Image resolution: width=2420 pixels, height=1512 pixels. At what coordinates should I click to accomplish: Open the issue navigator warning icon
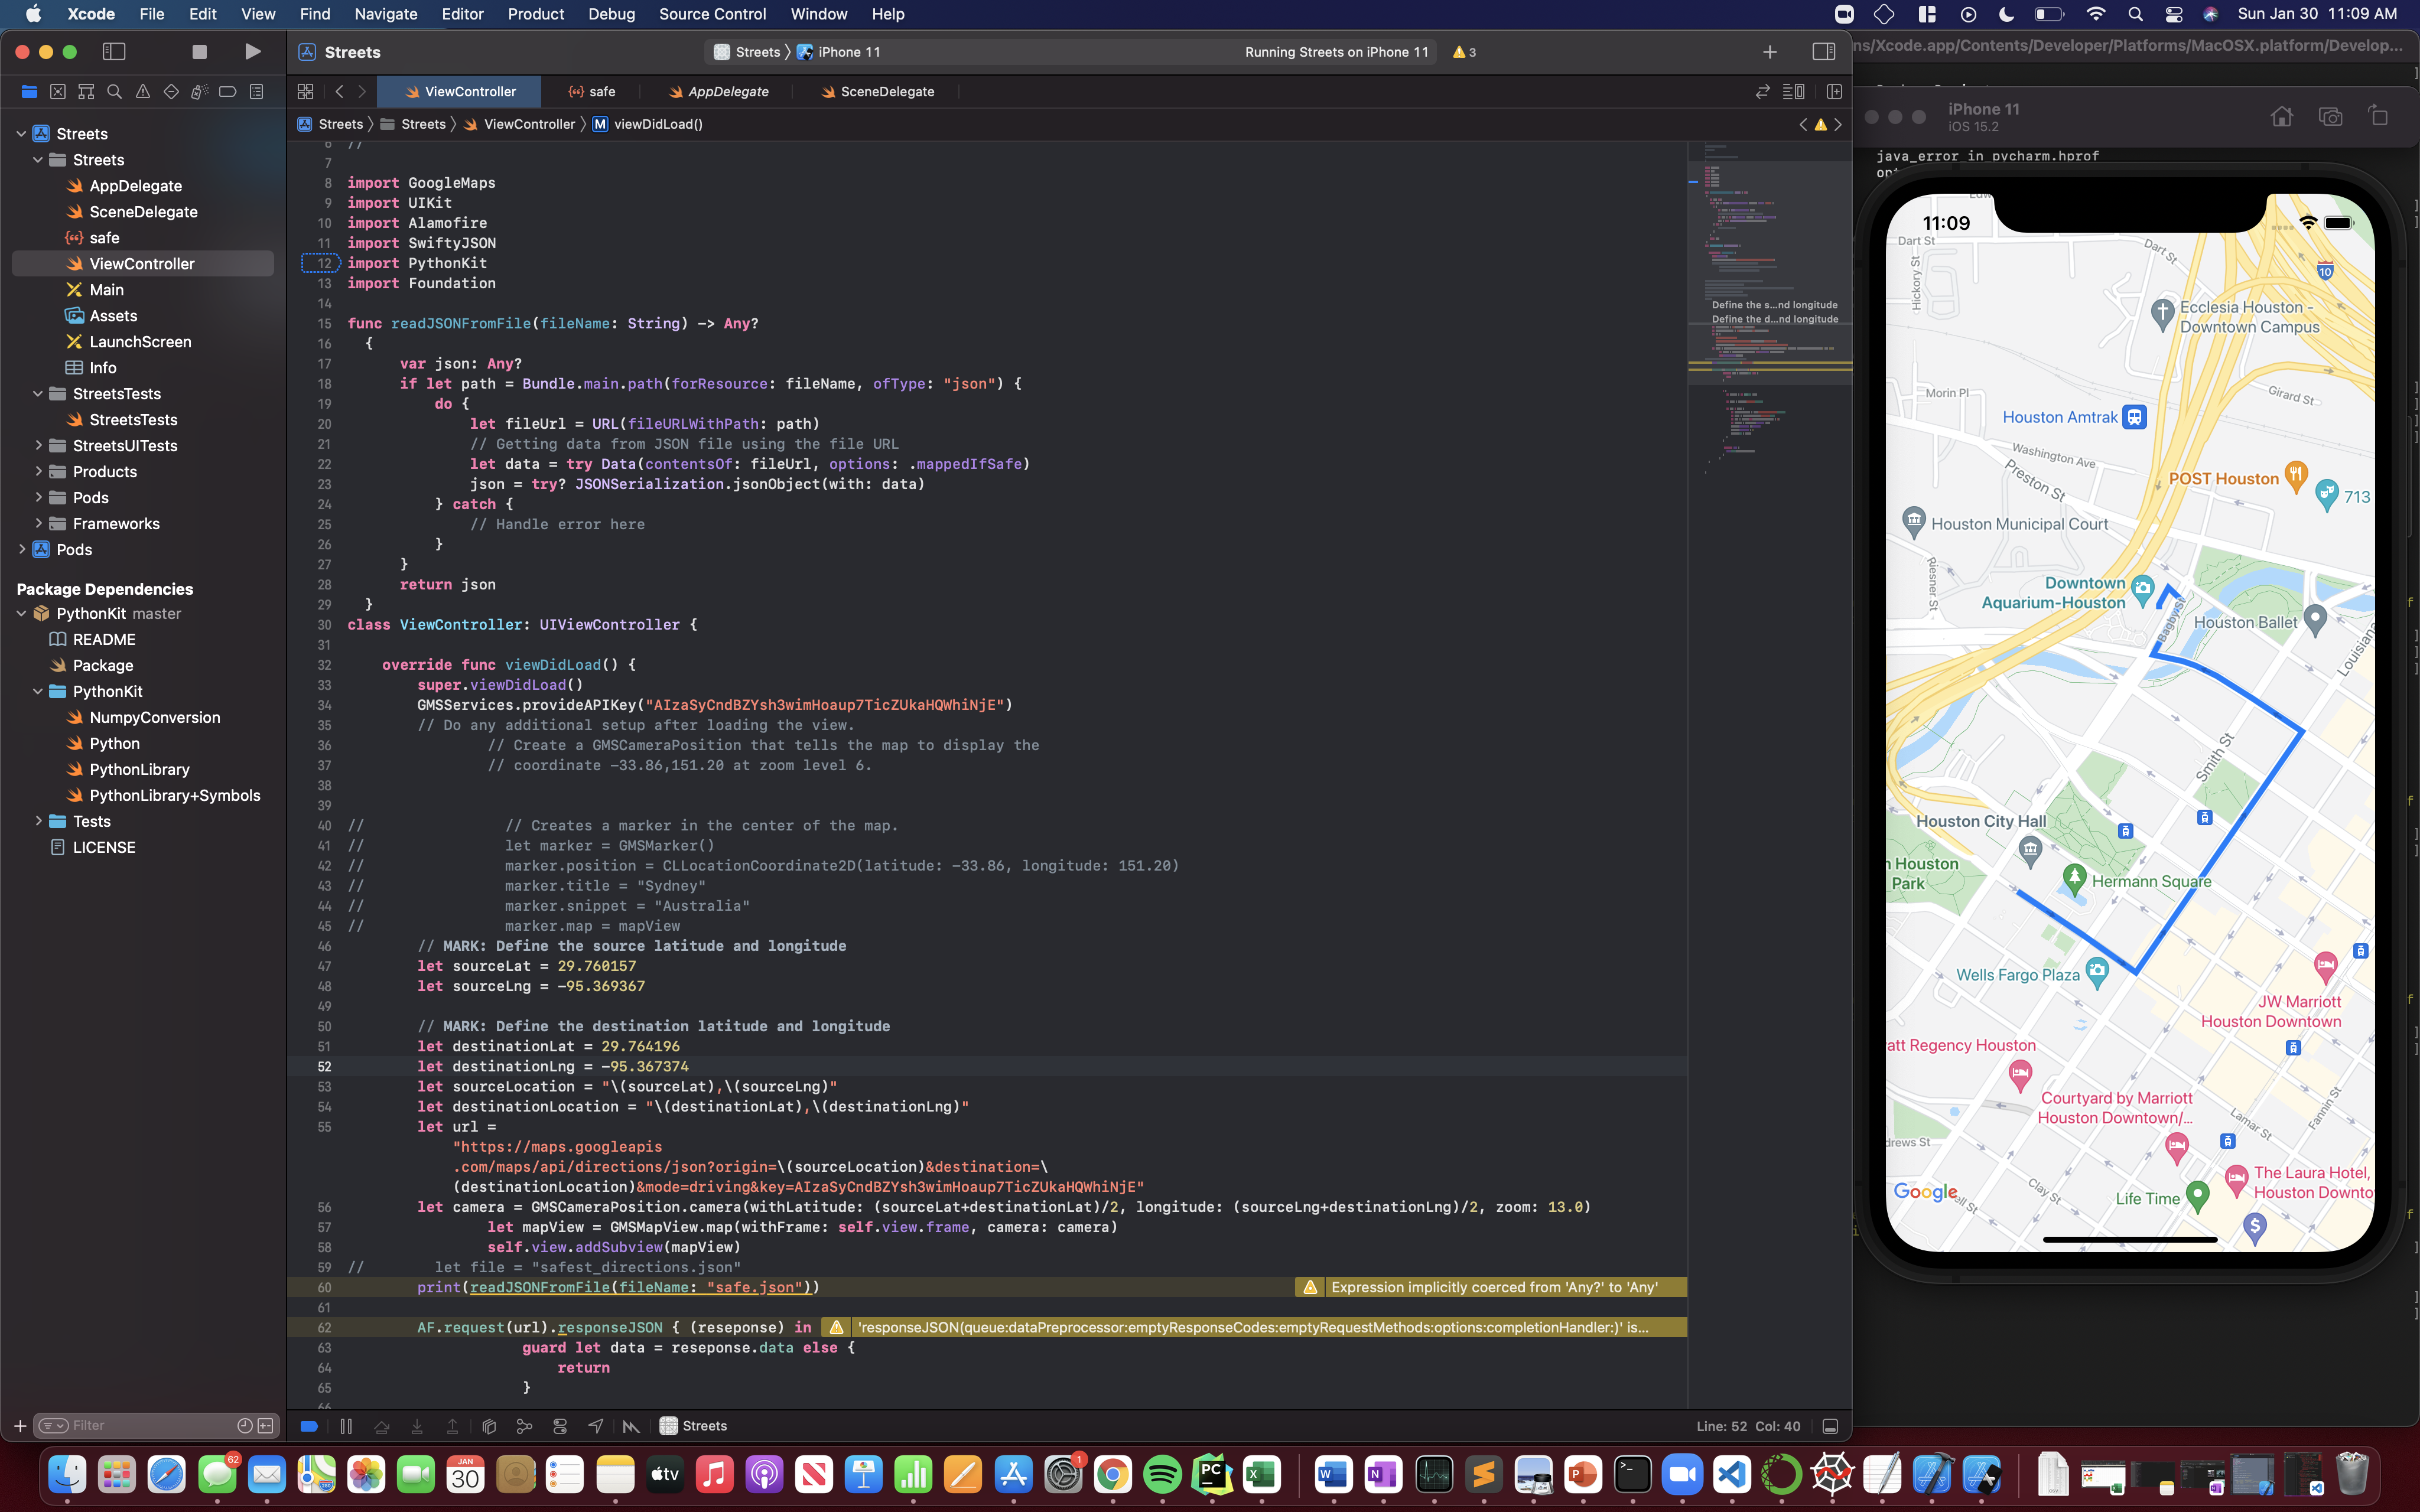pyautogui.click(x=143, y=92)
